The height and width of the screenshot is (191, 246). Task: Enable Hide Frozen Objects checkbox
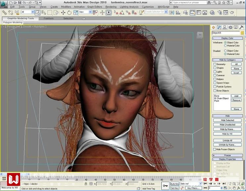pos(215,149)
